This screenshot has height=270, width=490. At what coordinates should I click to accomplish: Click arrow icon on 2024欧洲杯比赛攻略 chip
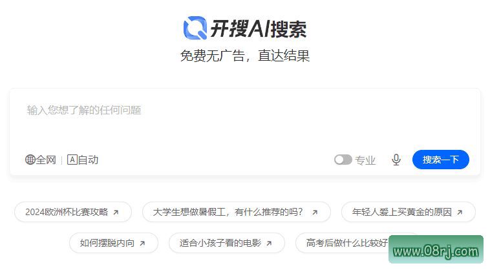116,213
